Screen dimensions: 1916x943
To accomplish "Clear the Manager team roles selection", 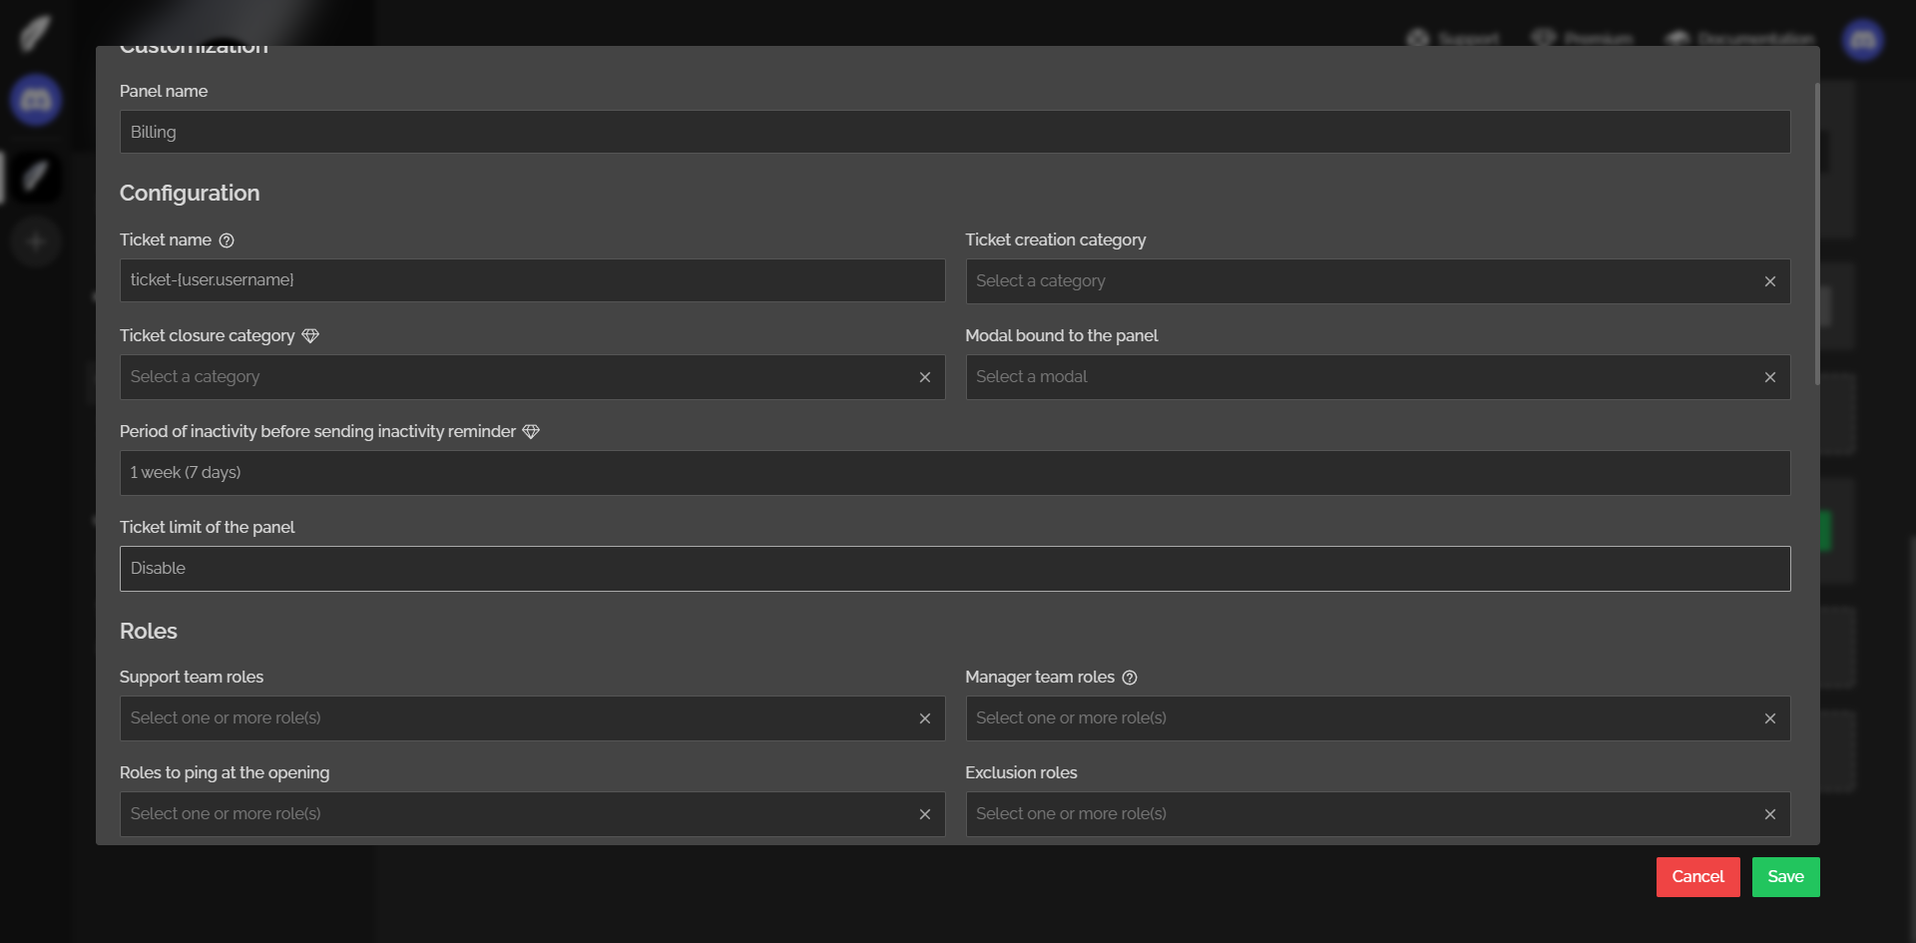I will (1769, 718).
